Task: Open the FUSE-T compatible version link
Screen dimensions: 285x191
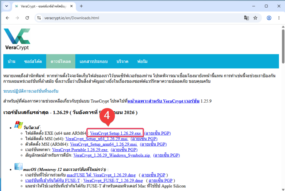Action: pyautogui.click(x=53, y=181)
